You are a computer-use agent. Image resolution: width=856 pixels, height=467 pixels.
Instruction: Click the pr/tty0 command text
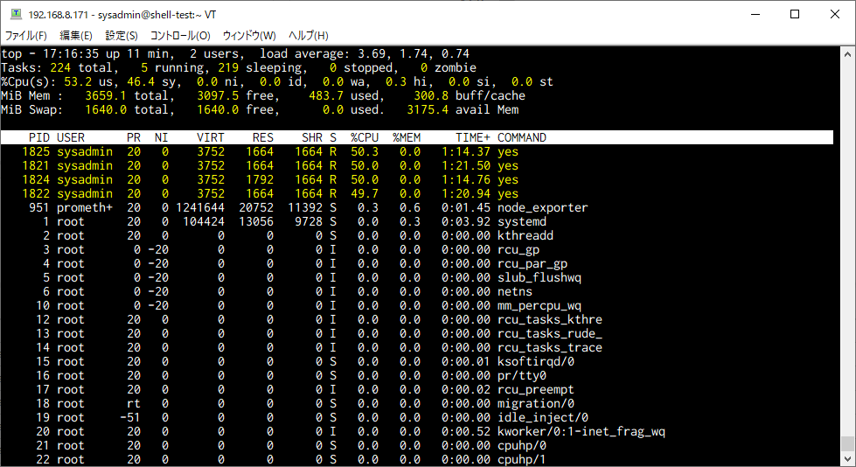coord(522,376)
